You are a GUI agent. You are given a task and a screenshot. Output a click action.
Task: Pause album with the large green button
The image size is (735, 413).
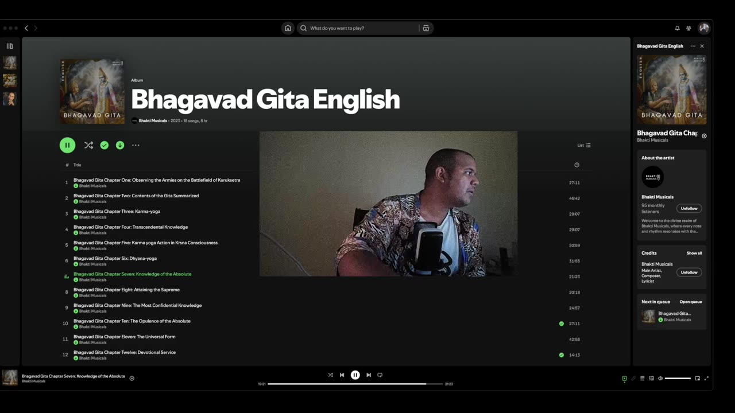[x=67, y=145]
